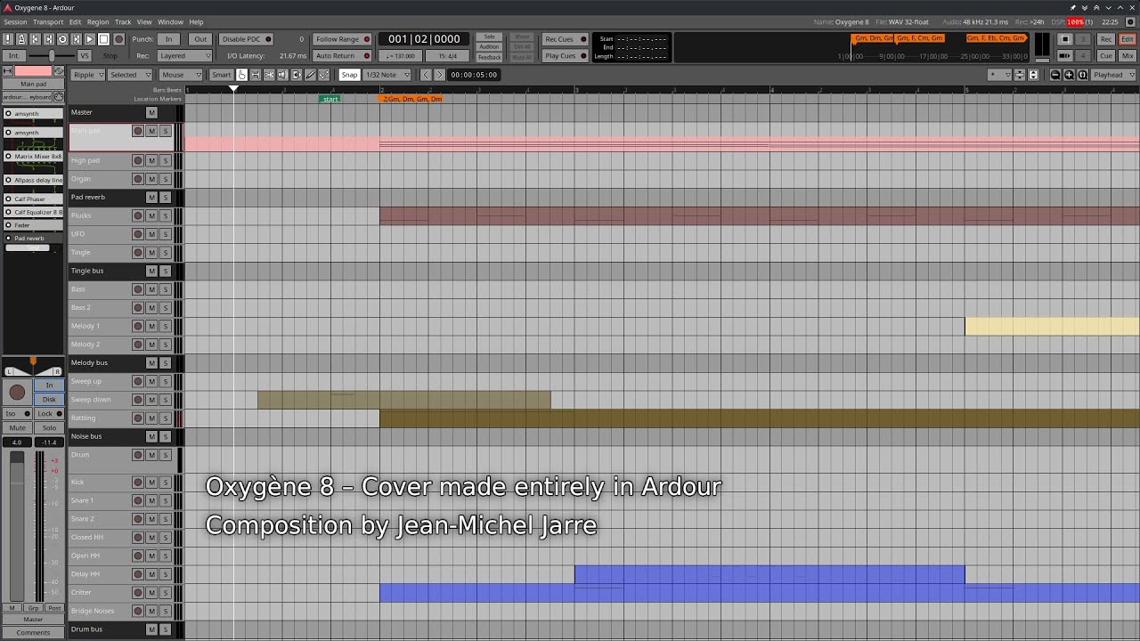The height and width of the screenshot is (641, 1140).
Task: Open the Transport menu
Action: 48,21
